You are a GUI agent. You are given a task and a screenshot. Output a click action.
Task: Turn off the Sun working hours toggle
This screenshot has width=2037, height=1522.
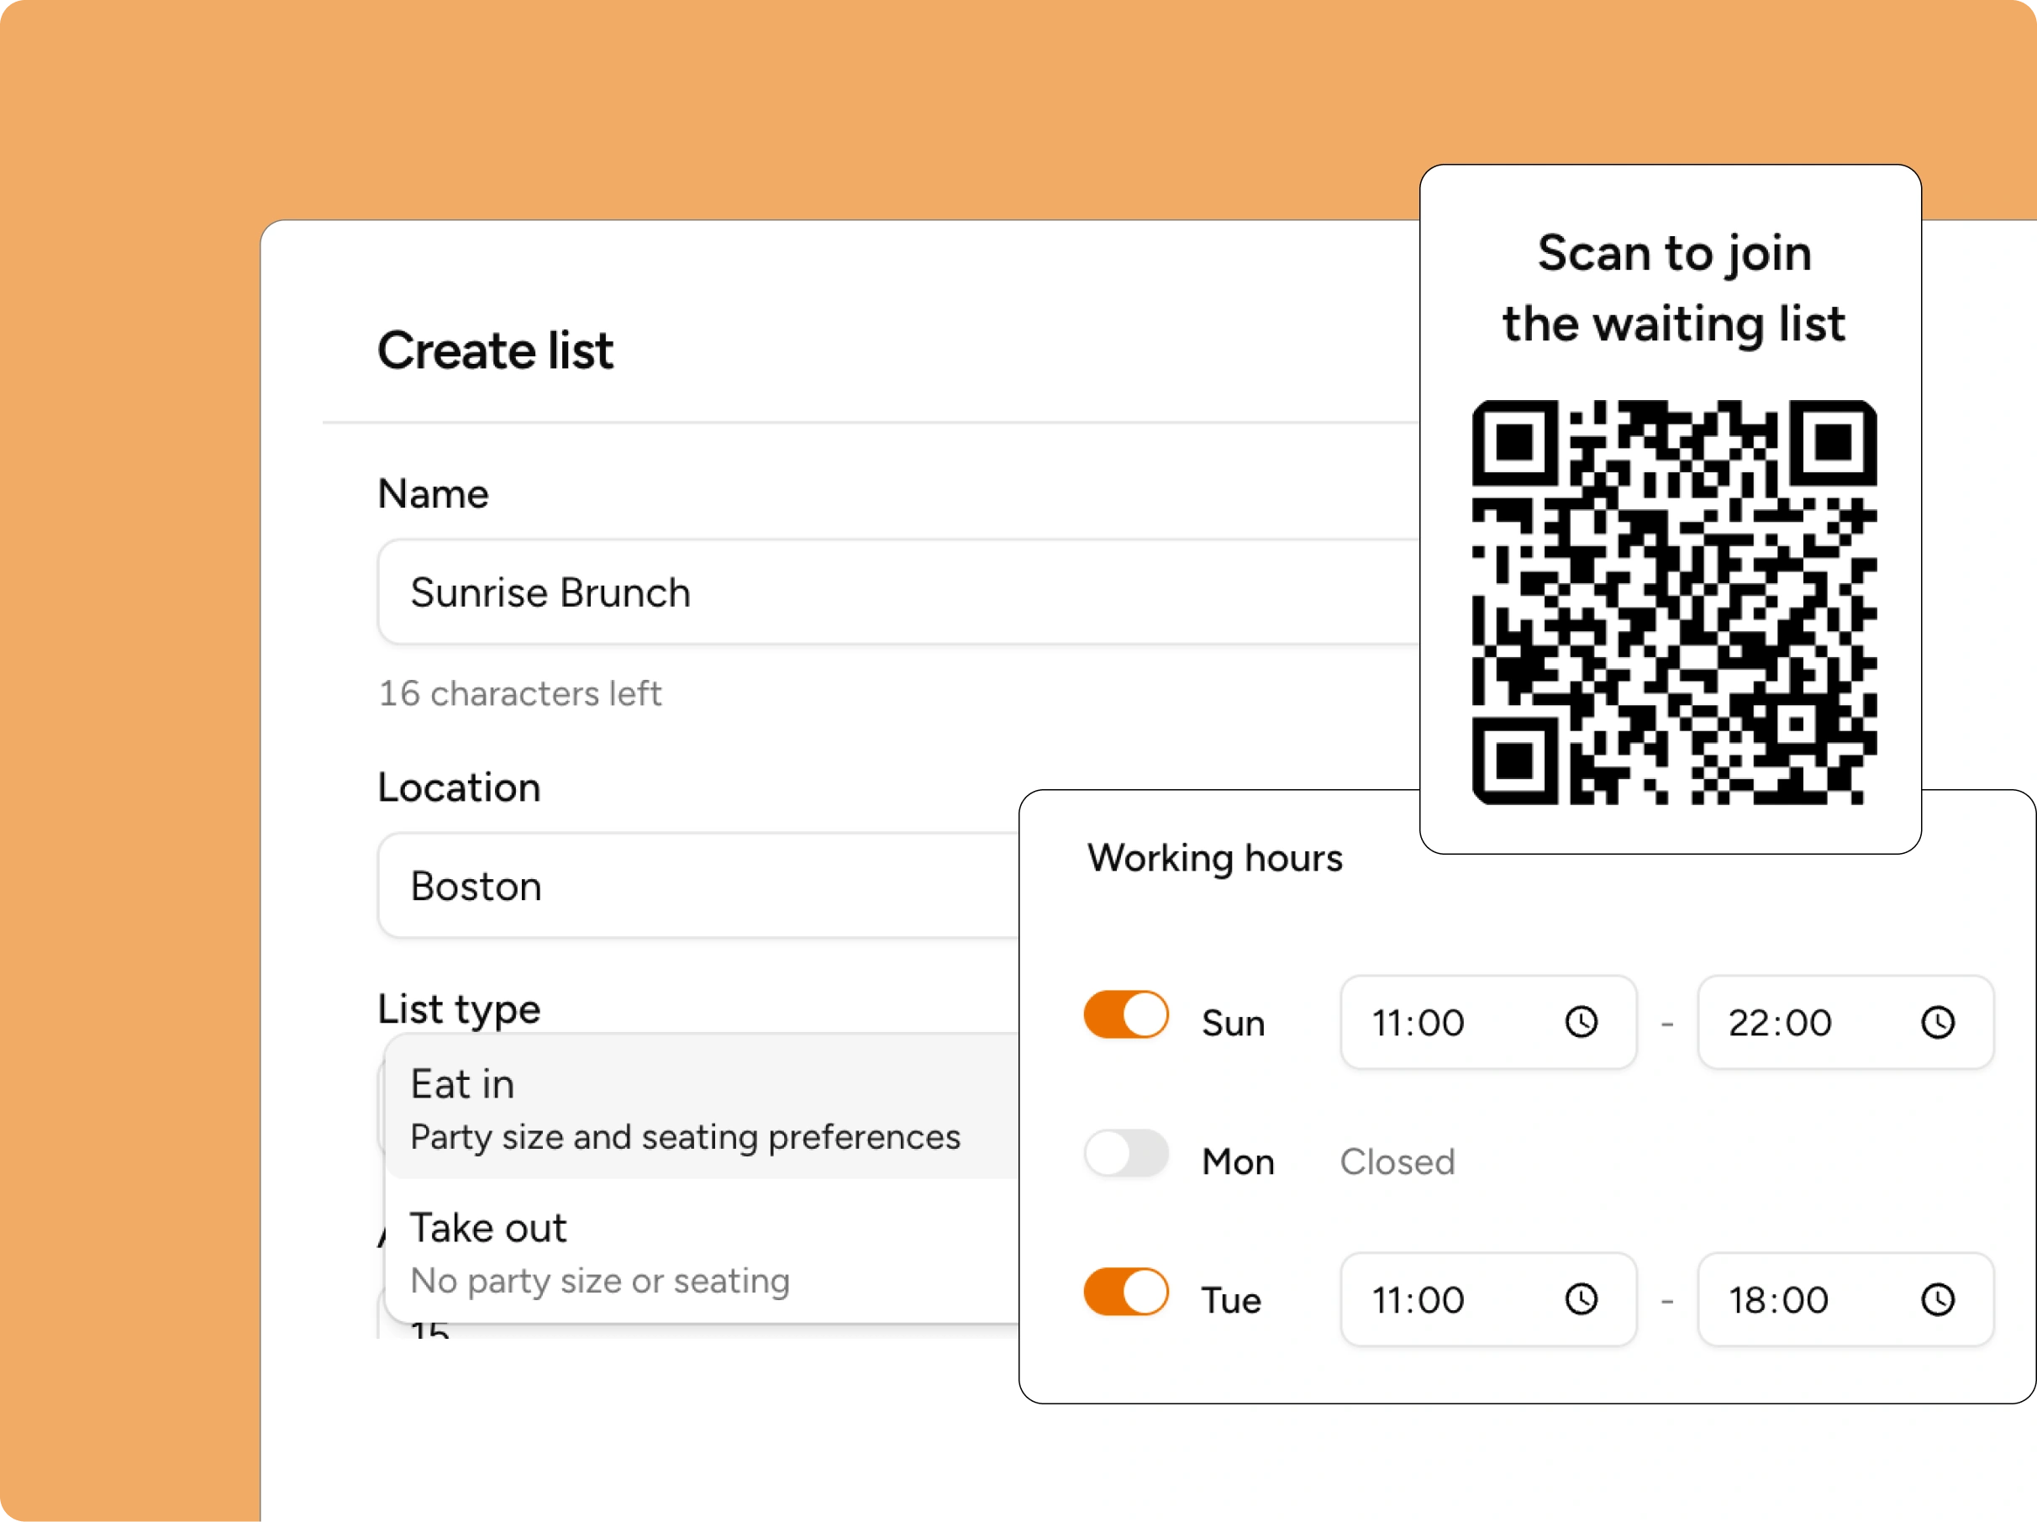(1125, 1014)
